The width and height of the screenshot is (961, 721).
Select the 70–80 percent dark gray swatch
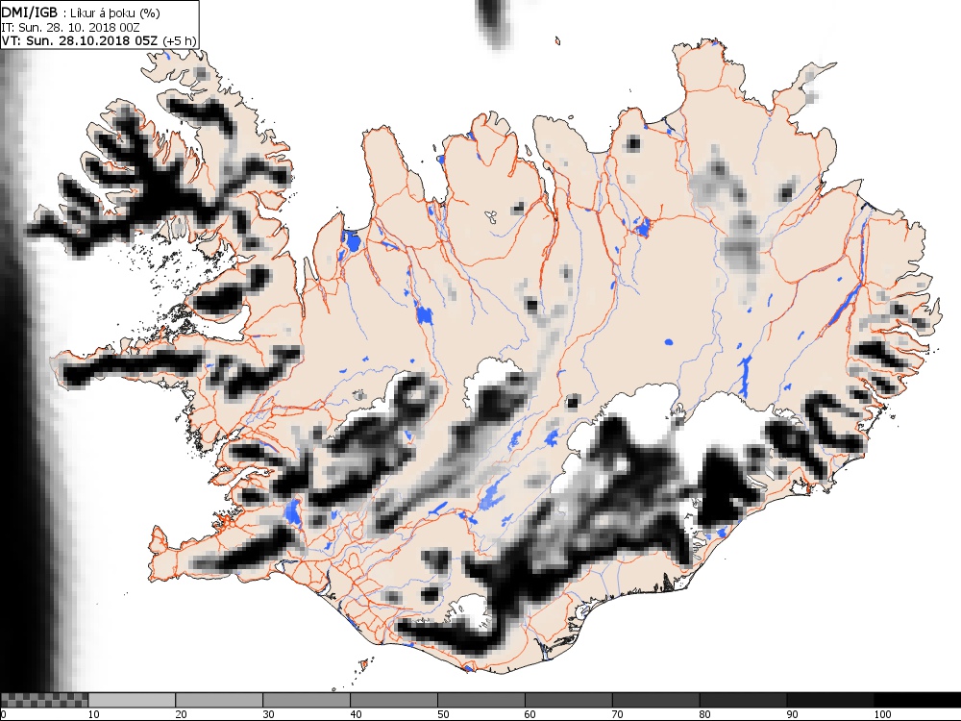coord(655,700)
